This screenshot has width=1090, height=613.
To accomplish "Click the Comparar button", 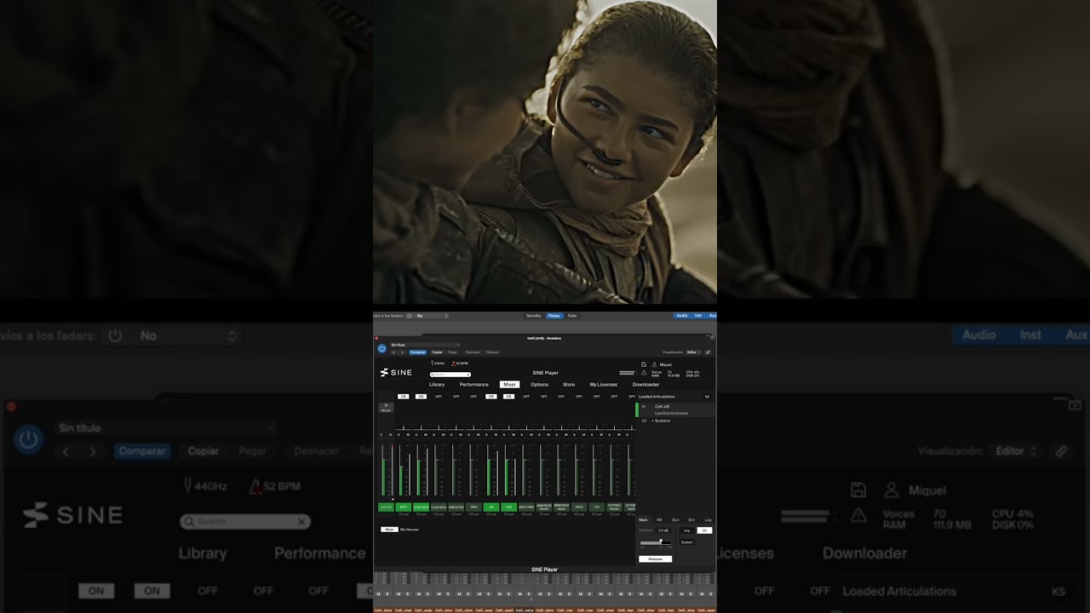I will click(x=418, y=352).
